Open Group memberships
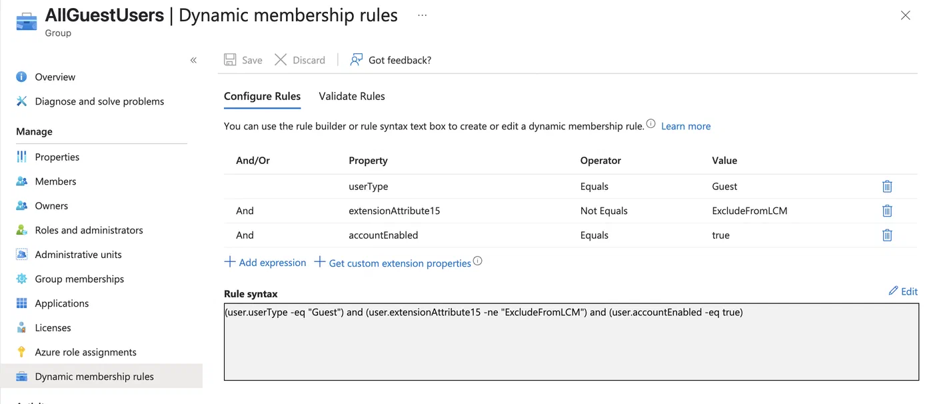933x404 pixels. coord(79,279)
